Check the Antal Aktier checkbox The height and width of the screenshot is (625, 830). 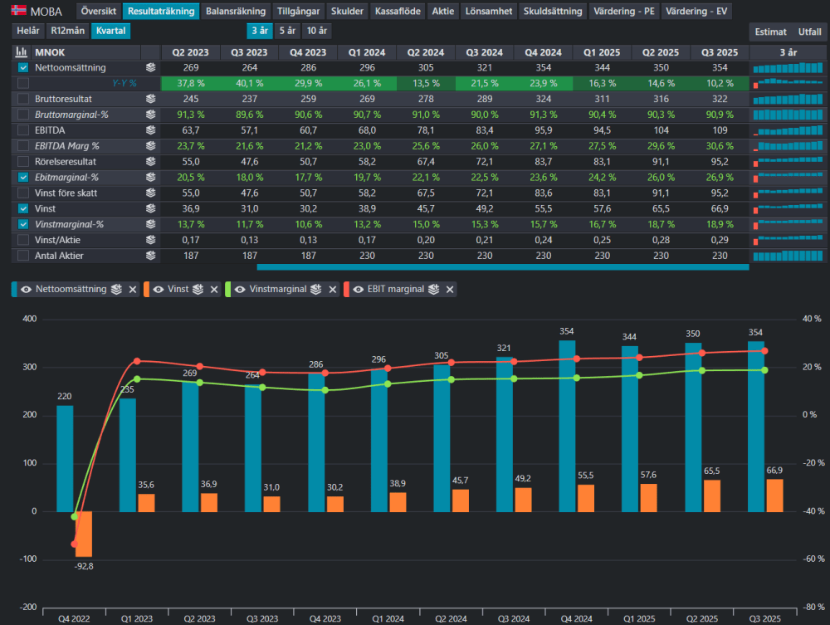[x=23, y=256]
